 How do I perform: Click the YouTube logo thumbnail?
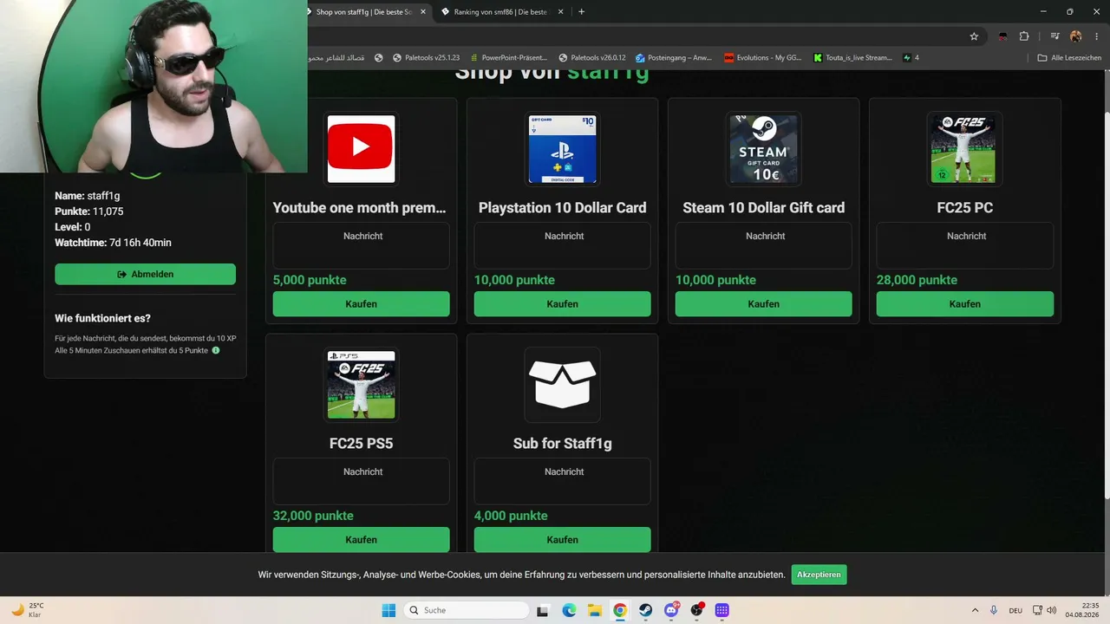[x=361, y=149]
